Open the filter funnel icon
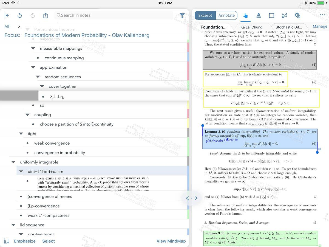This screenshot has width=329, height=247. pyautogui.click(x=182, y=16)
